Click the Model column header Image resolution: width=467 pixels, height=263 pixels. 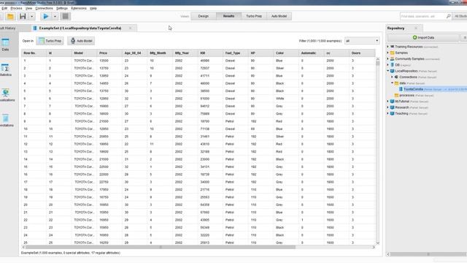pyautogui.click(x=84, y=53)
